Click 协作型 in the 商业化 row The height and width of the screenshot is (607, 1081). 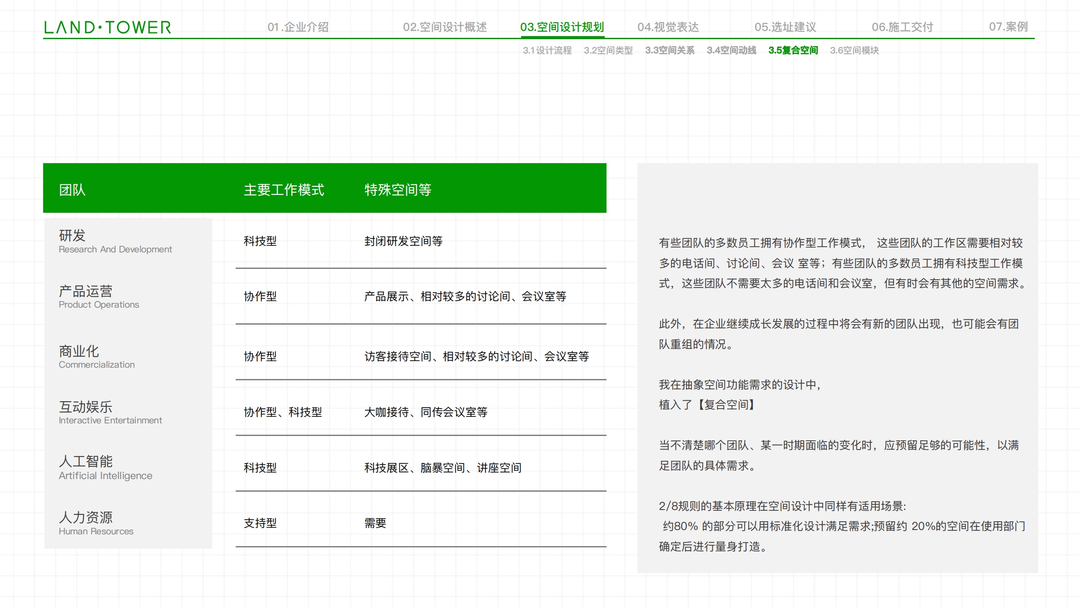click(x=260, y=356)
